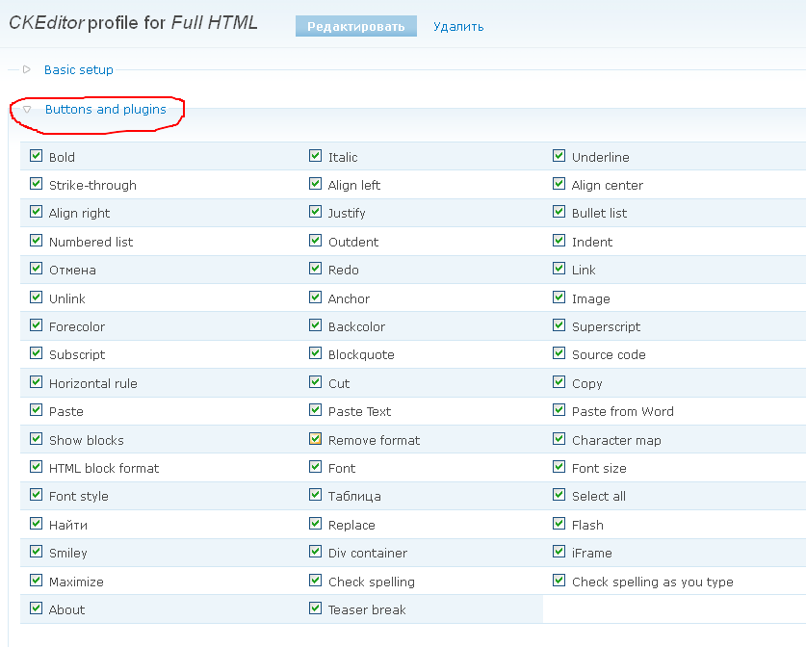Uncheck the Cut checkbox
This screenshot has width=806, height=647.
pyautogui.click(x=315, y=382)
